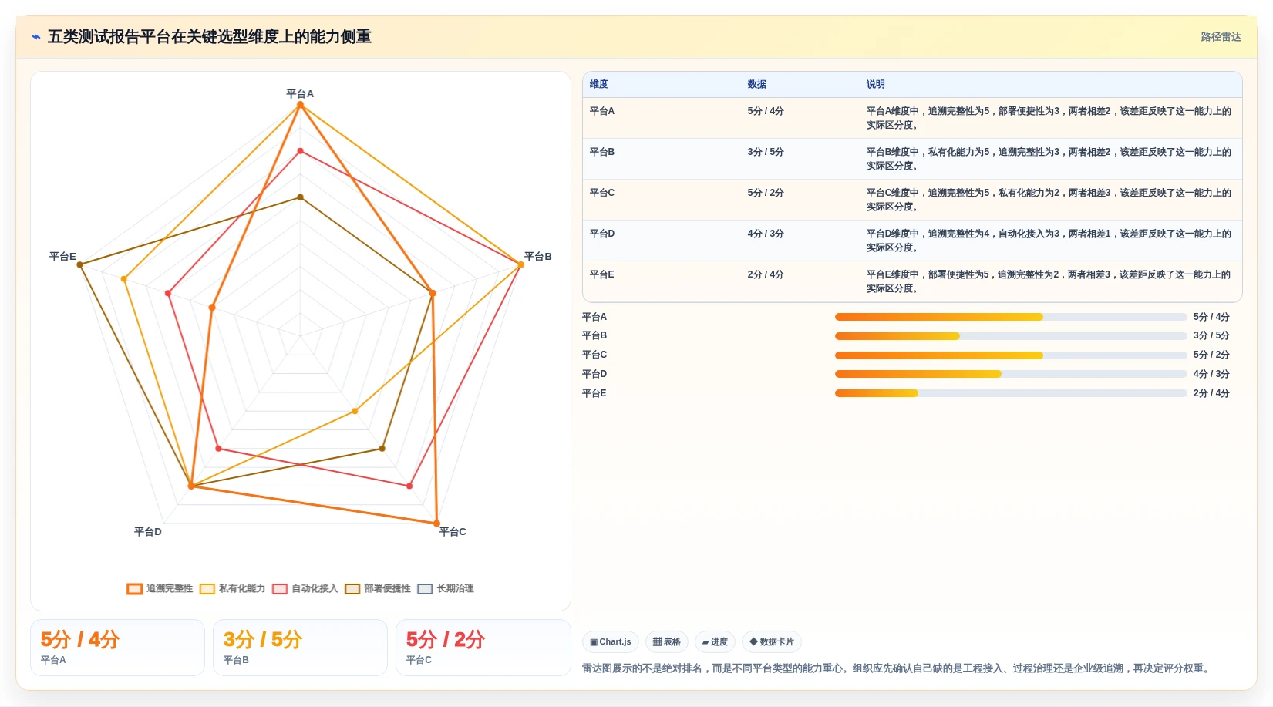Toggle 自动化接入 legend series
Viewport: 1273px width, 707px height.
(x=305, y=588)
